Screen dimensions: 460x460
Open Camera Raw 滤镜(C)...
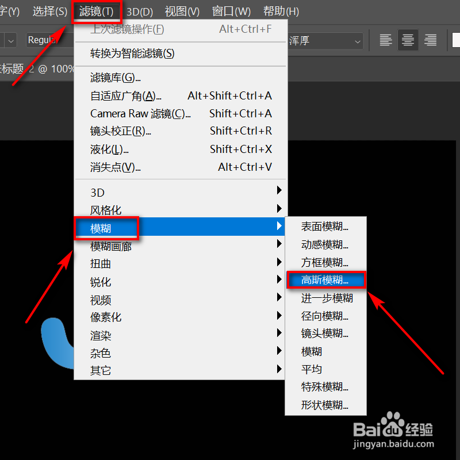click(x=181, y=113)
